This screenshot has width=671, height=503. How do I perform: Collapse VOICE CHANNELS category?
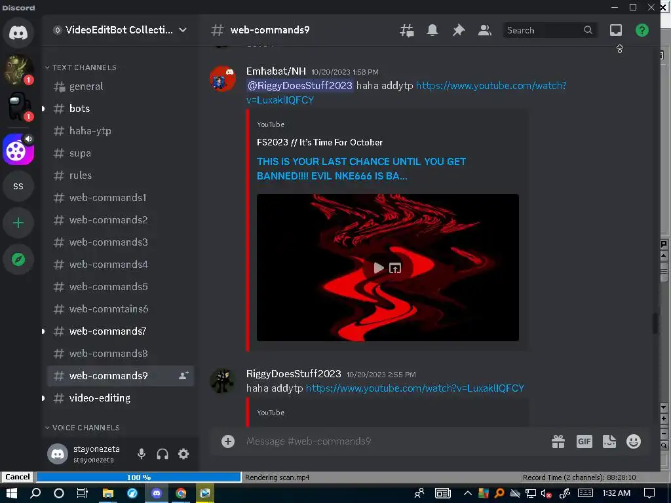click(x=83, y=428)
